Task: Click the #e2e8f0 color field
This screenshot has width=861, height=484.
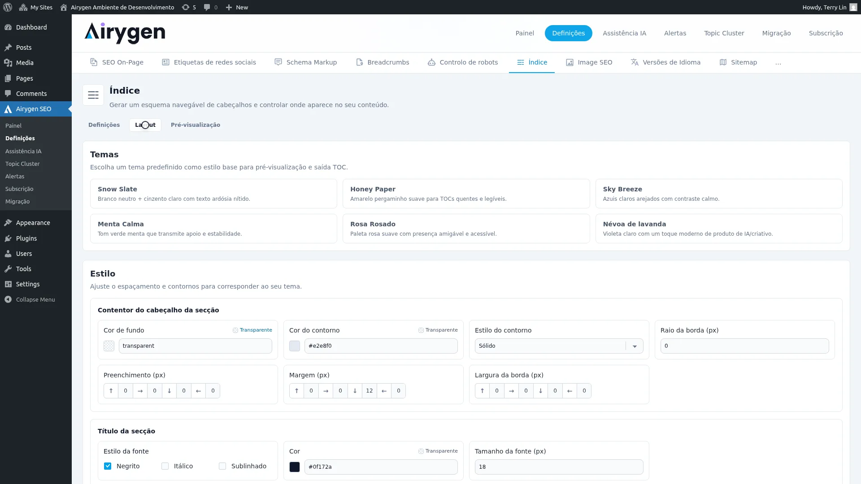Action: click(x=381, y=346)
